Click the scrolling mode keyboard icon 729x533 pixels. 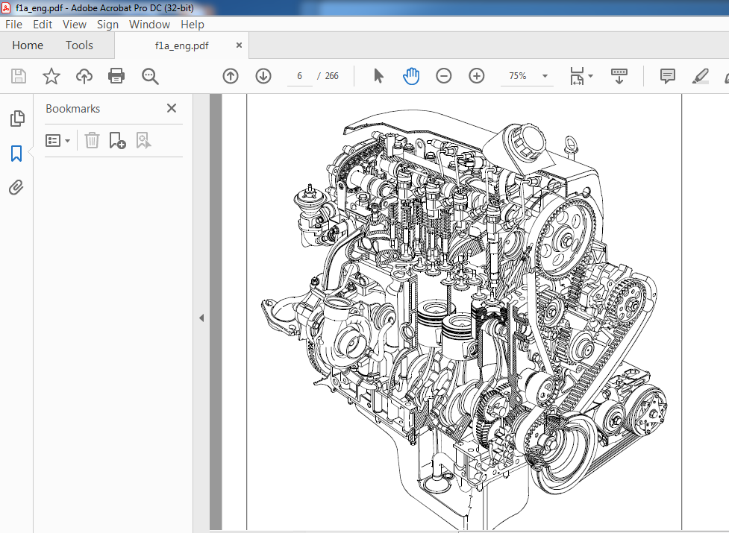tap(619, 76)
